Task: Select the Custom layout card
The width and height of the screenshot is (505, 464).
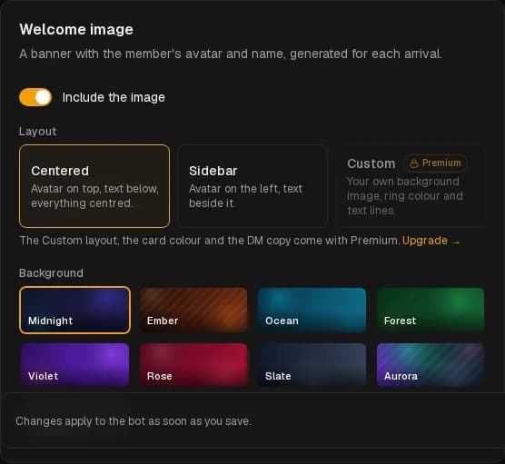Action: pyautogui.click(x=410, y=186)
